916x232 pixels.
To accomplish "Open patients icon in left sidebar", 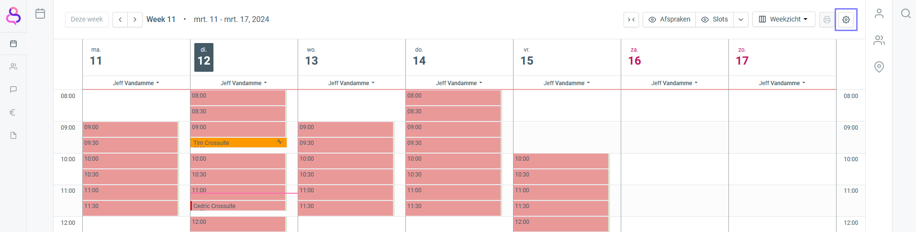I will [x=13, y=66].
